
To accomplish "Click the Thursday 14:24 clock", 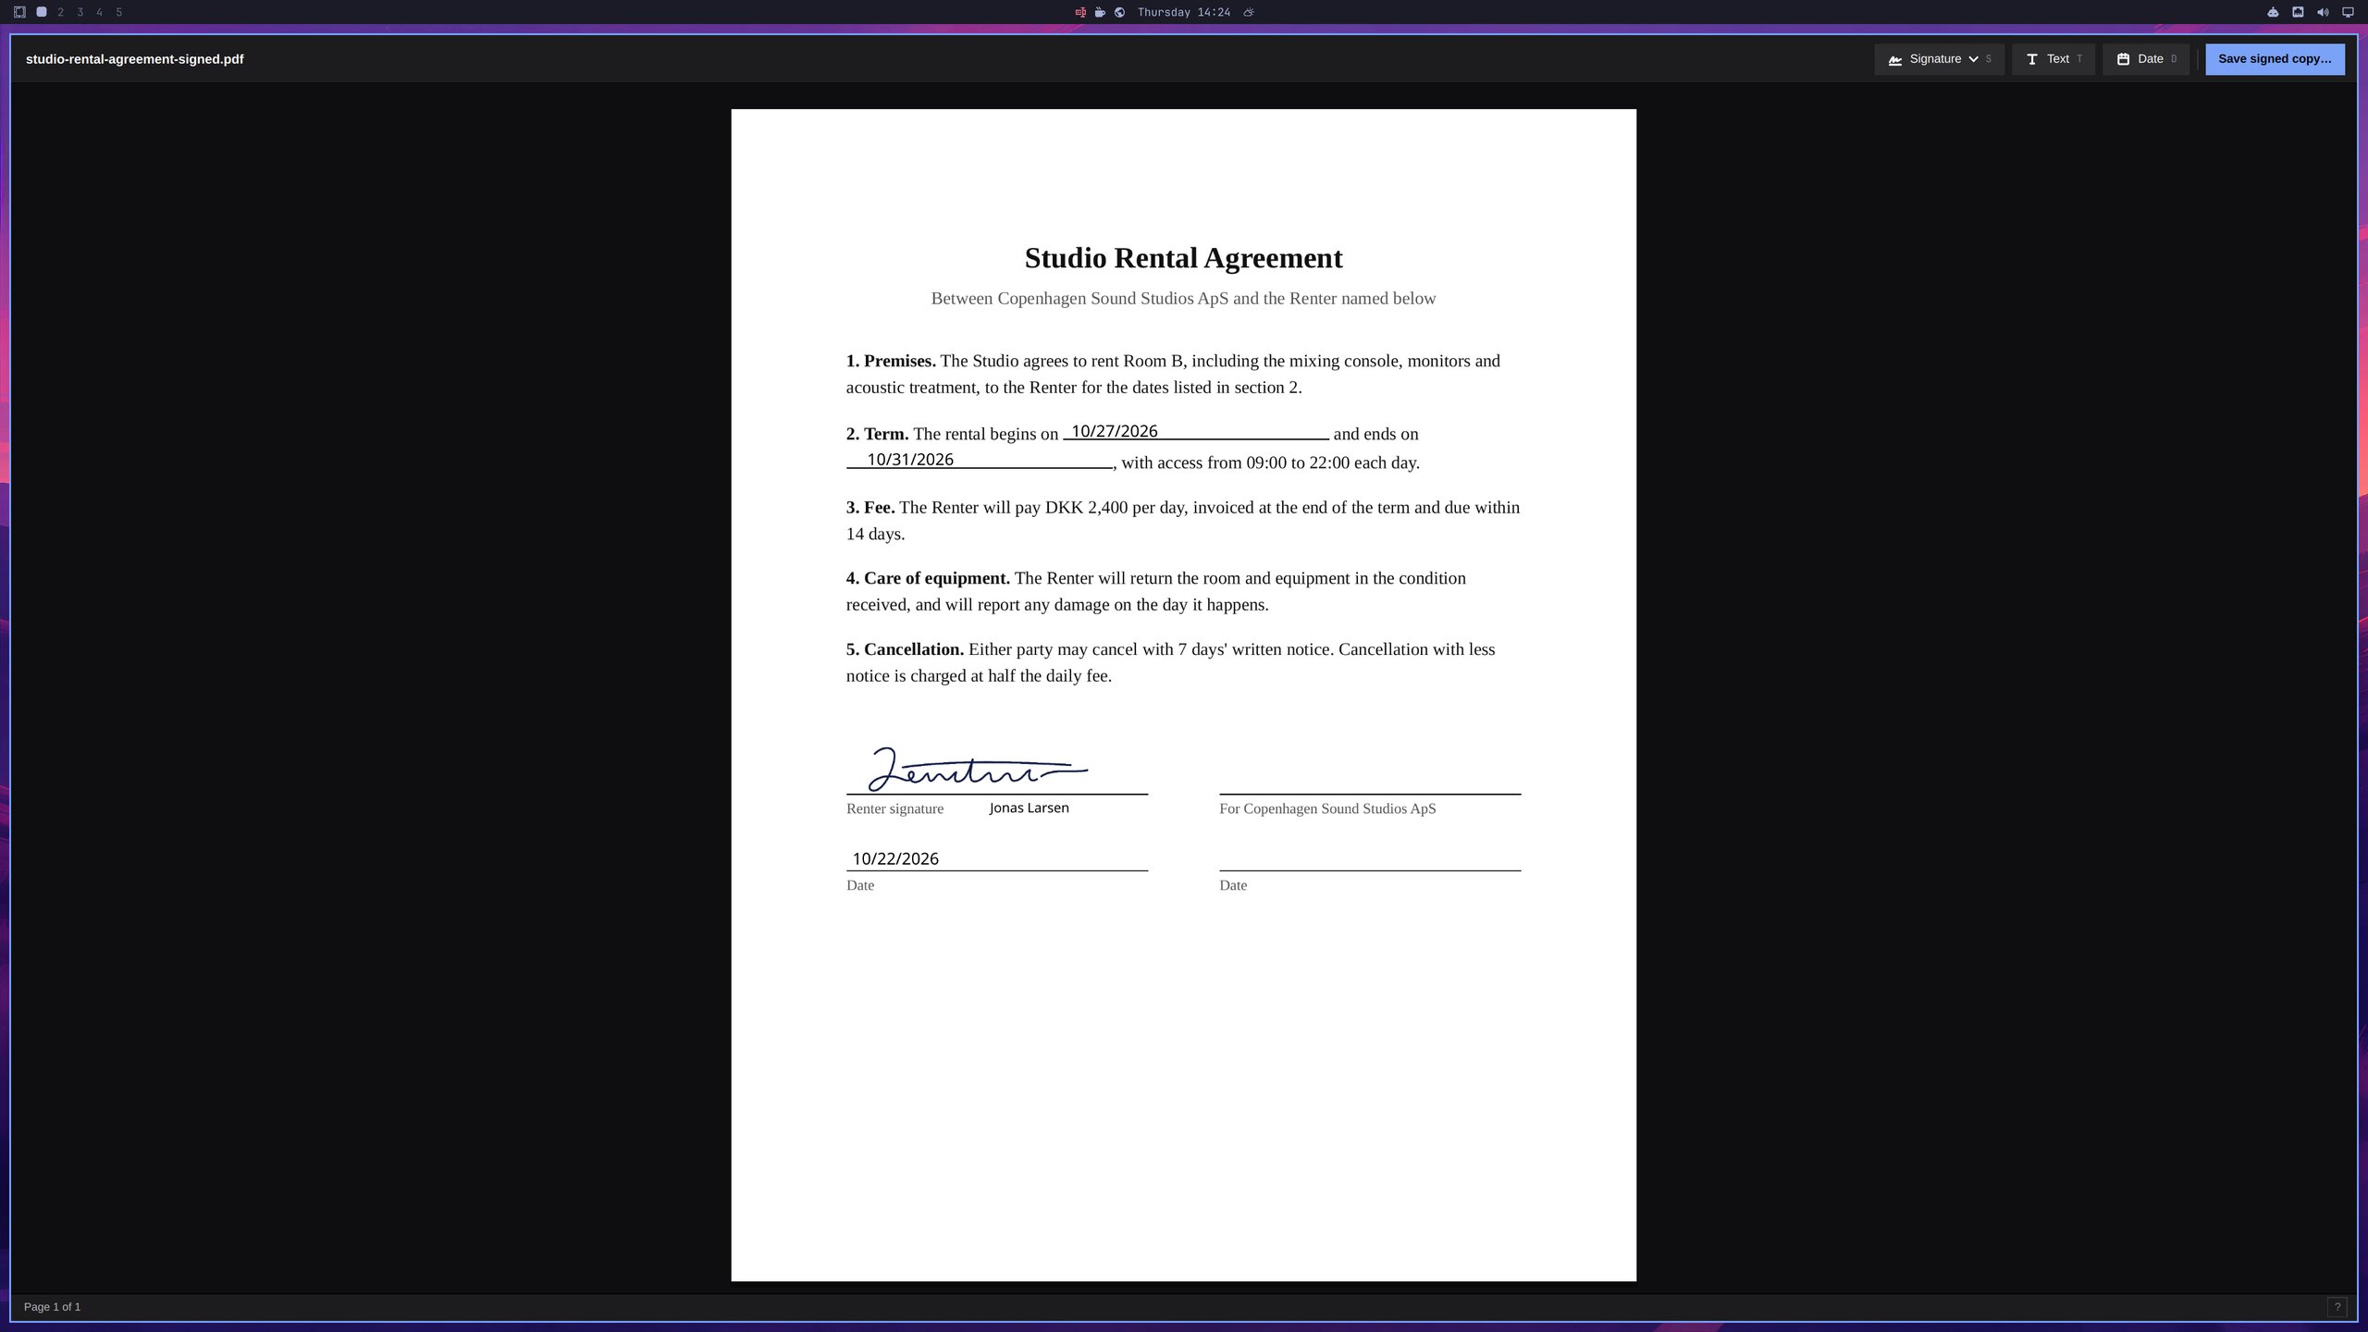I will tap(1184, 12).
